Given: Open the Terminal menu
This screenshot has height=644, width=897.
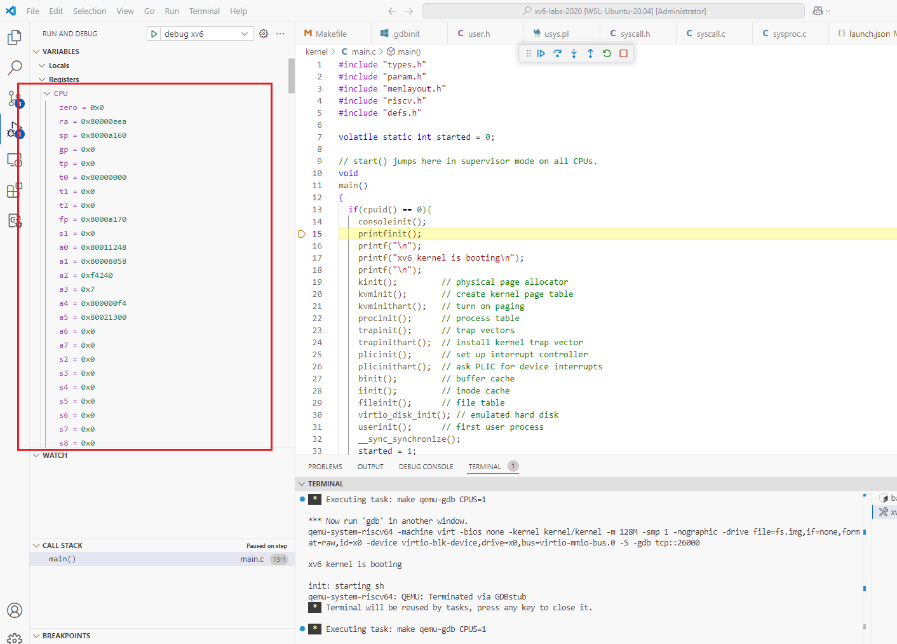Looking at the screenshot, I should pos(204,11).
